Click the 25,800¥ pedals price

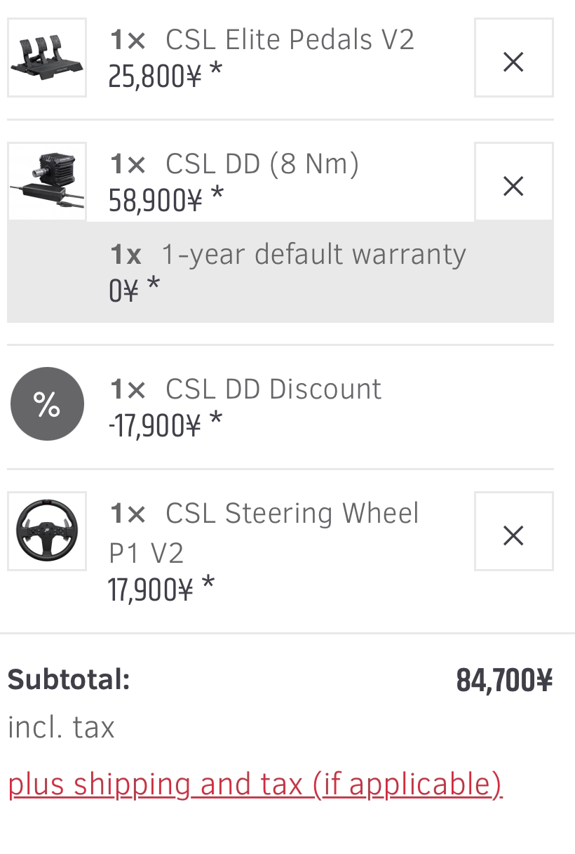coord(155,75)
